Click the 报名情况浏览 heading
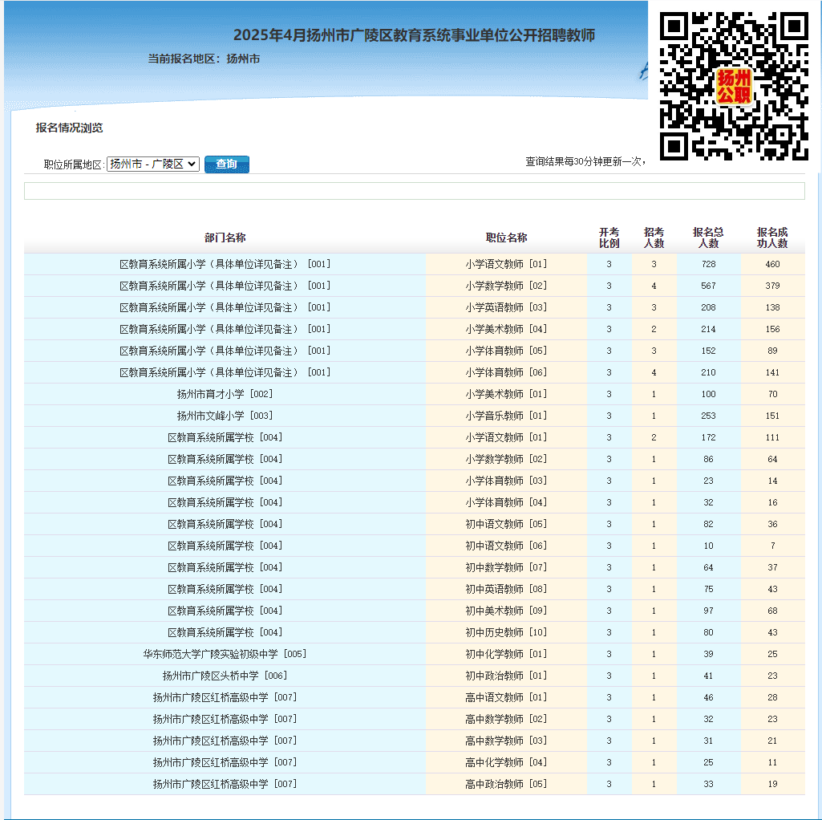822x820 pixels. point(69,128)
